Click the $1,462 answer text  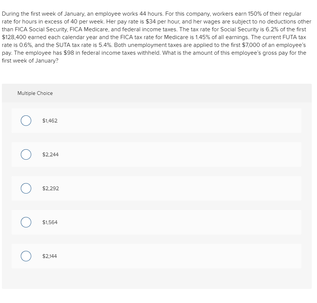coord(50,121)
